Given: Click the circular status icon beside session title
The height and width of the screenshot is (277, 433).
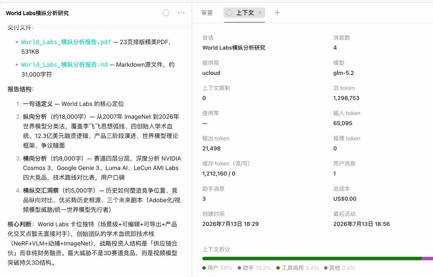Looking at the screenshot, I should [x=166, y=13].
